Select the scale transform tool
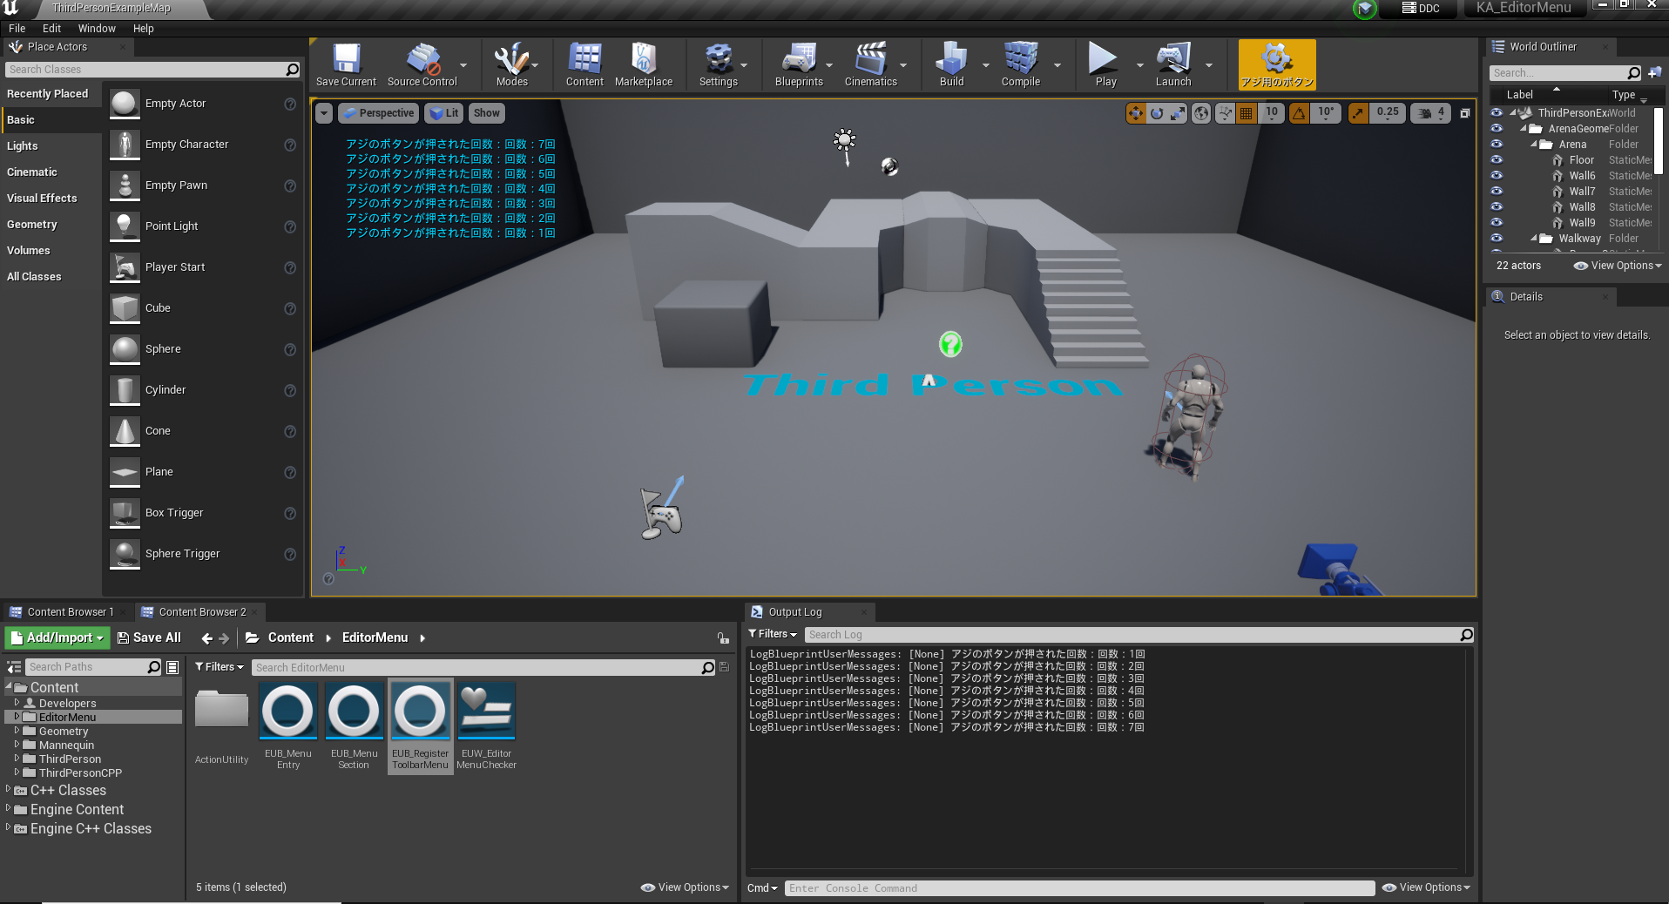Viewport: 1669px width, 904px height. point(1178,113)
